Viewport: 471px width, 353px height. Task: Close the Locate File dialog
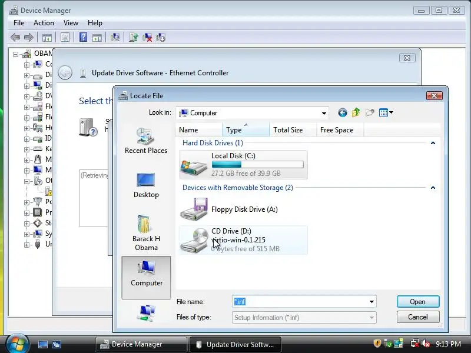[434, 96]
